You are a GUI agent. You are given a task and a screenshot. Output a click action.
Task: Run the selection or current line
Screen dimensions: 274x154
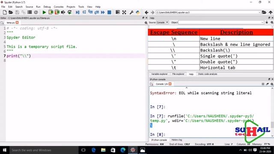pos(63,12)
